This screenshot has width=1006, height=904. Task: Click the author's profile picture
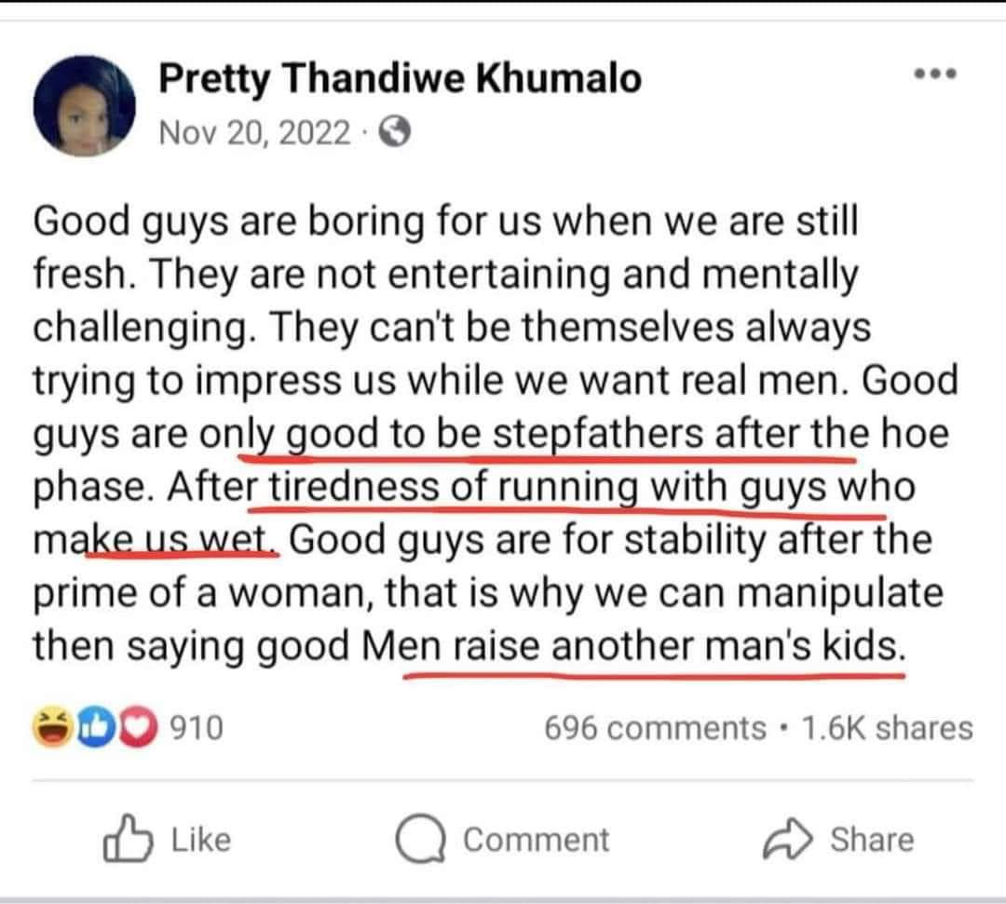click(85, 108)
